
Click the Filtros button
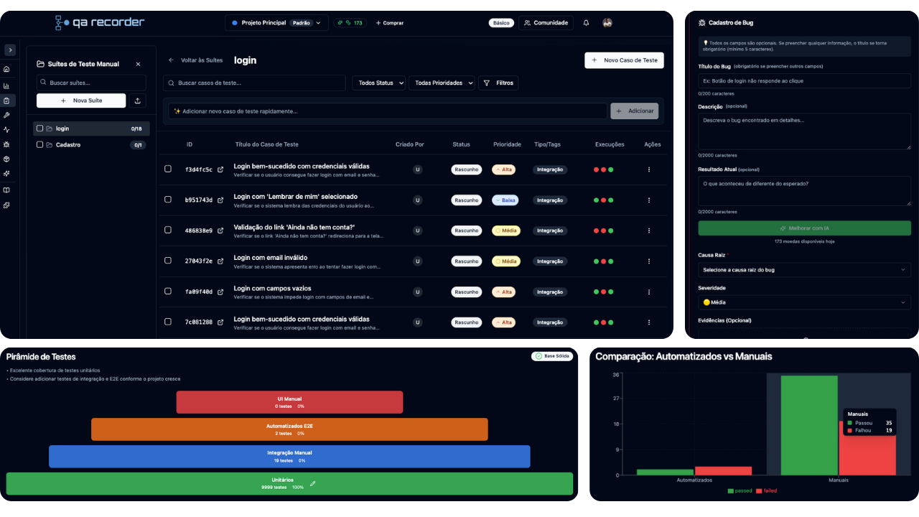[x=498, y=83]
